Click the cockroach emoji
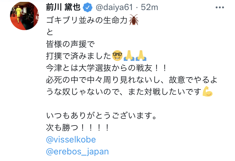Viewport: 235px width, 161px height. coord(133,20)
